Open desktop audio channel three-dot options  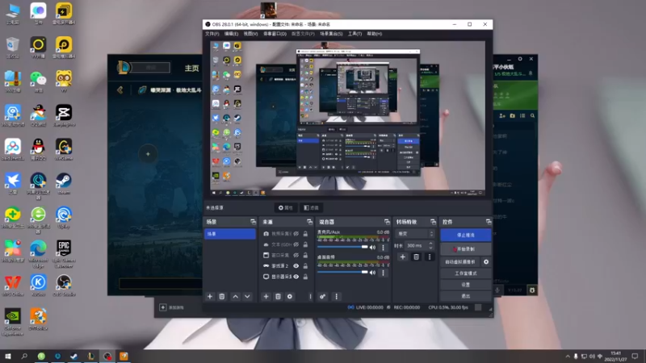[383, 273]
